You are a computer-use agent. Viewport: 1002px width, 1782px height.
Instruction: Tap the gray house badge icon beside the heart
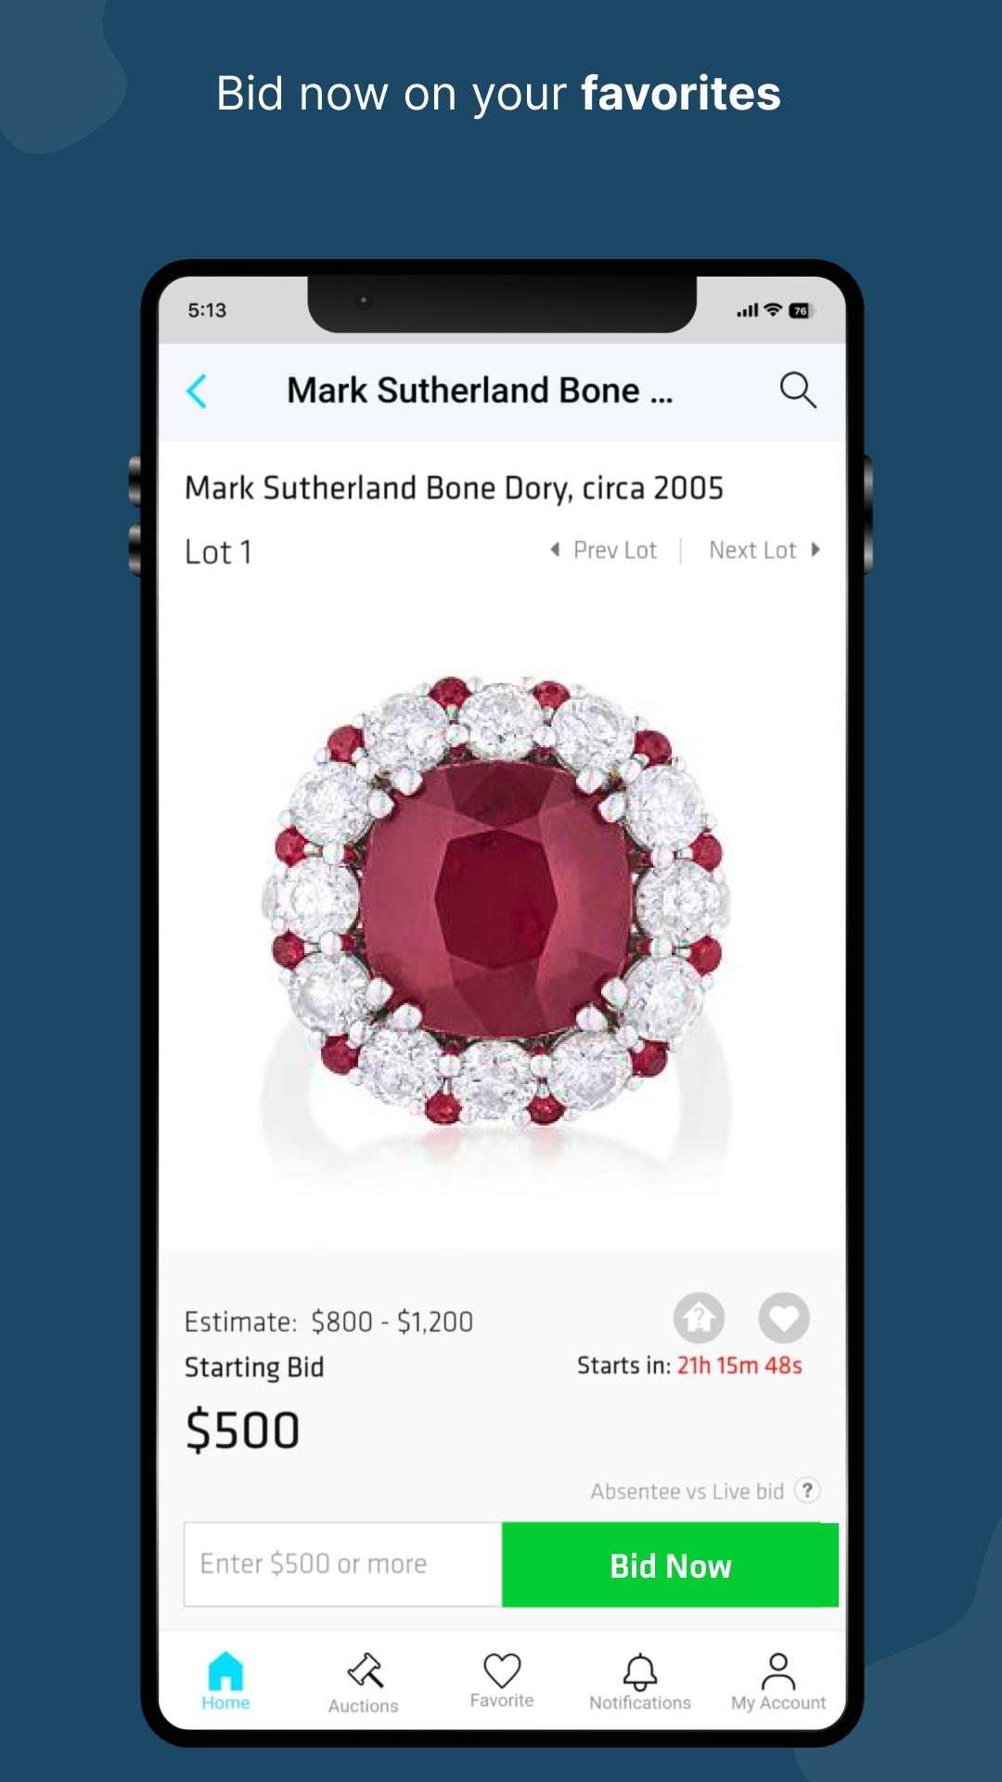(699, 1318)
